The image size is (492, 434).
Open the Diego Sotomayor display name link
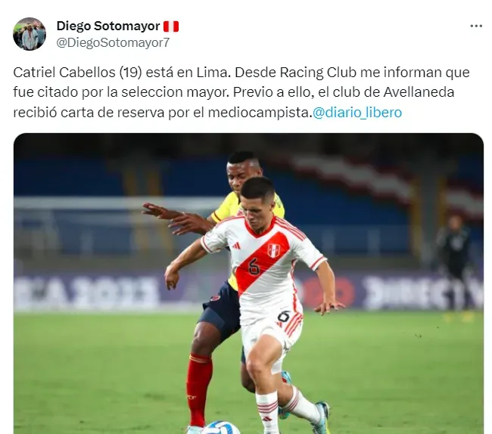click(x=108, y=26)
